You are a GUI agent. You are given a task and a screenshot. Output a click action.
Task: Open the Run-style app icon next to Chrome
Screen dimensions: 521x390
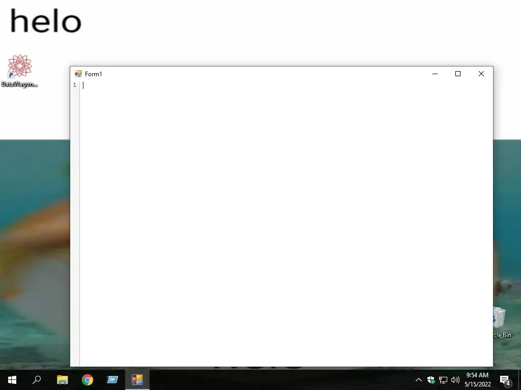[112, 380]
